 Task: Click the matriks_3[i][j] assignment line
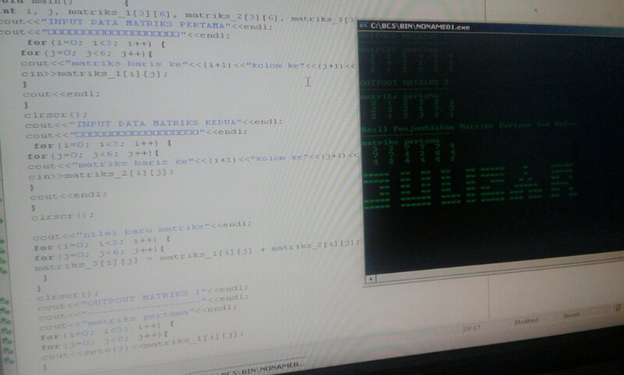tap(197, 255)
